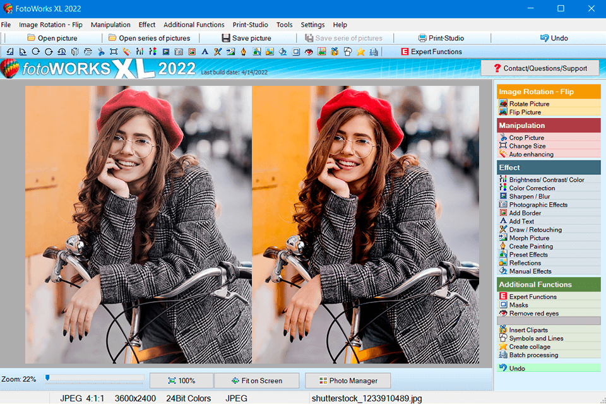Click the yellow star collage toolbar icon
This screenshot has height=404, width=606.
(x=360, y=52)
